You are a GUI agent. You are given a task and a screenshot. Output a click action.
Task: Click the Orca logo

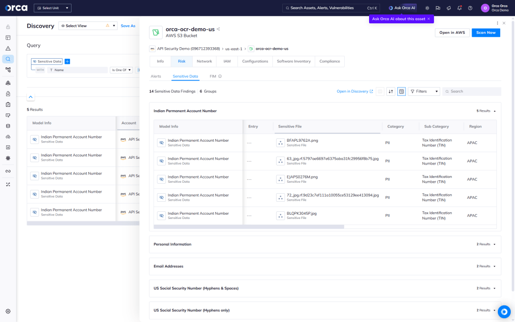(16, 8)
